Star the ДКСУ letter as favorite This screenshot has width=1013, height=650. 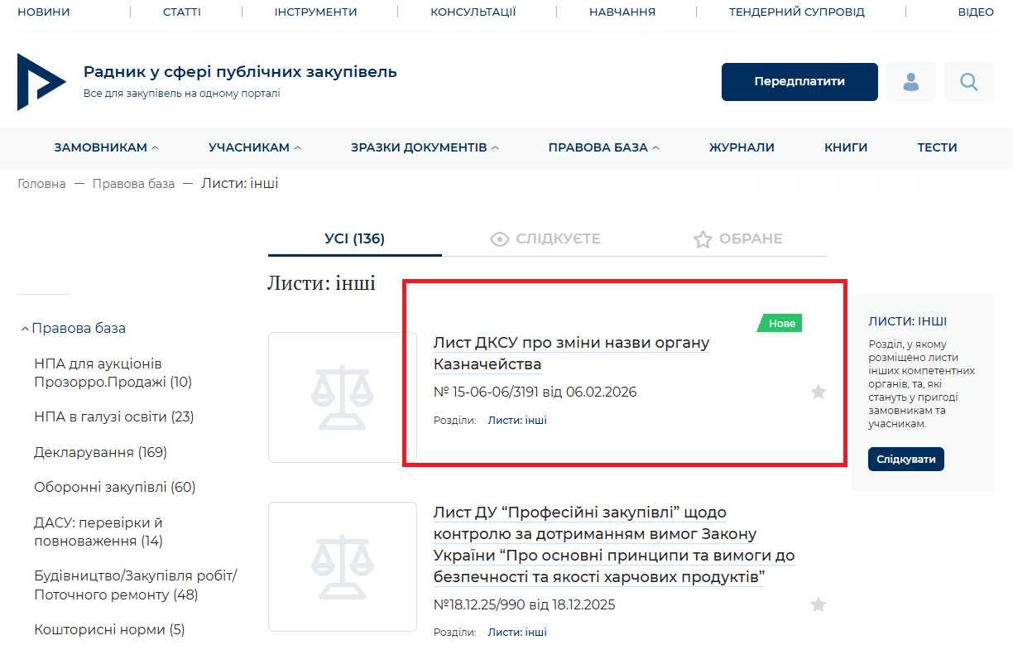pyautogui.click(x=818, y=392)
